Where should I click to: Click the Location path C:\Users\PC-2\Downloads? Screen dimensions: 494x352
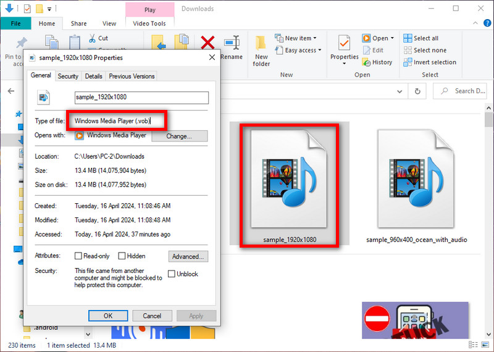point(109,156)
